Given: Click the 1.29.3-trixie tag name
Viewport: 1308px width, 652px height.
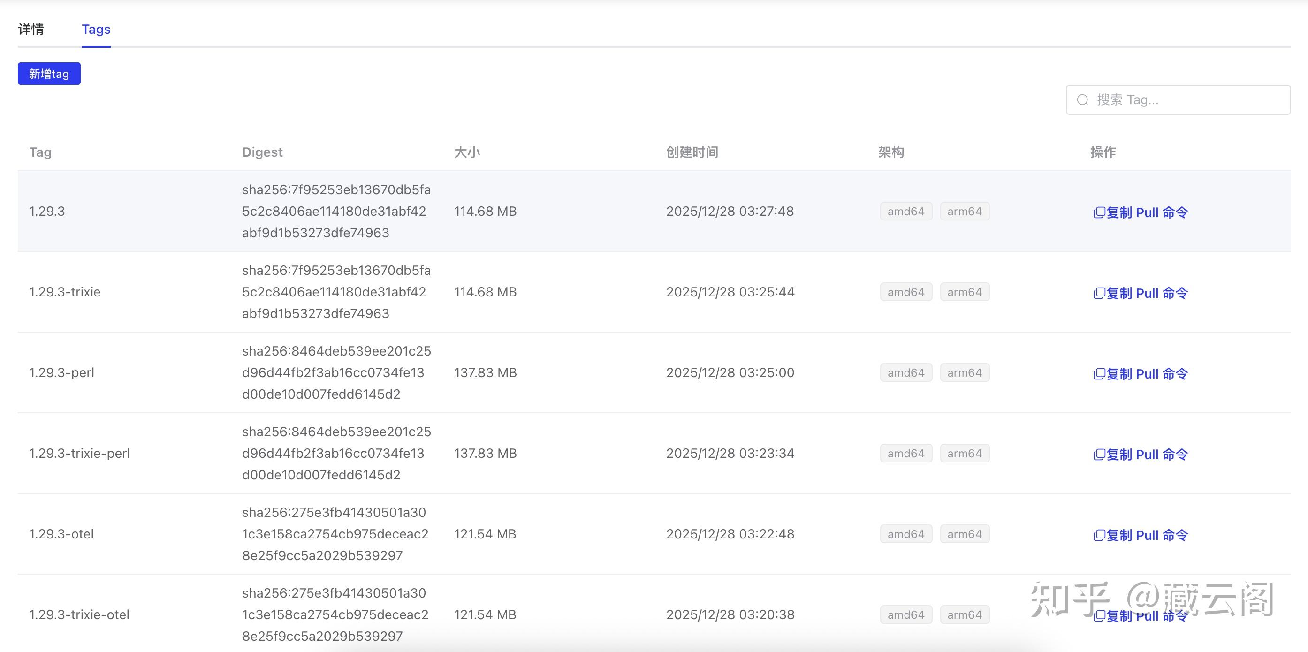Looking at the screenshot, I should click(65, 292).
